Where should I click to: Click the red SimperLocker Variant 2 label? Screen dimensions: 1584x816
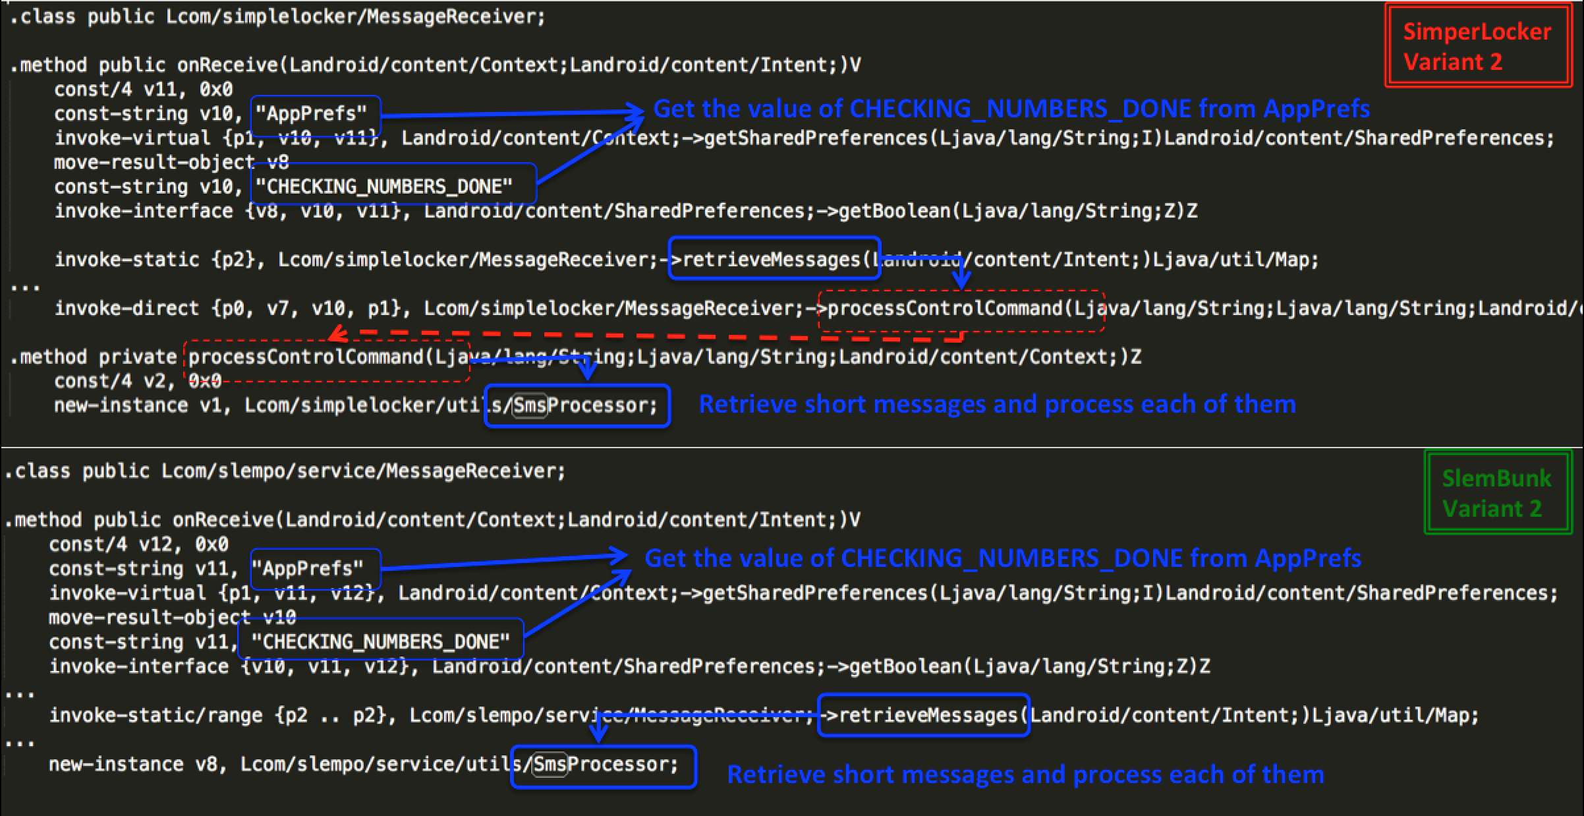coord(1479,45)
